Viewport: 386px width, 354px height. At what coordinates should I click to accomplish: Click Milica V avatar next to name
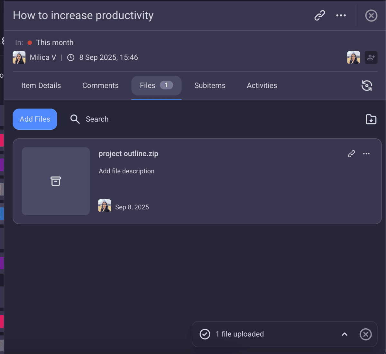coord(19,58)
